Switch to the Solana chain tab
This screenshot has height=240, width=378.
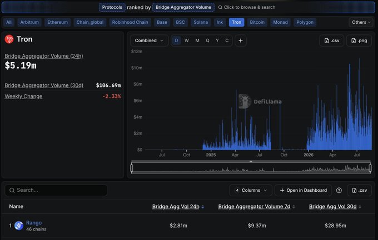tap(201, 22)
